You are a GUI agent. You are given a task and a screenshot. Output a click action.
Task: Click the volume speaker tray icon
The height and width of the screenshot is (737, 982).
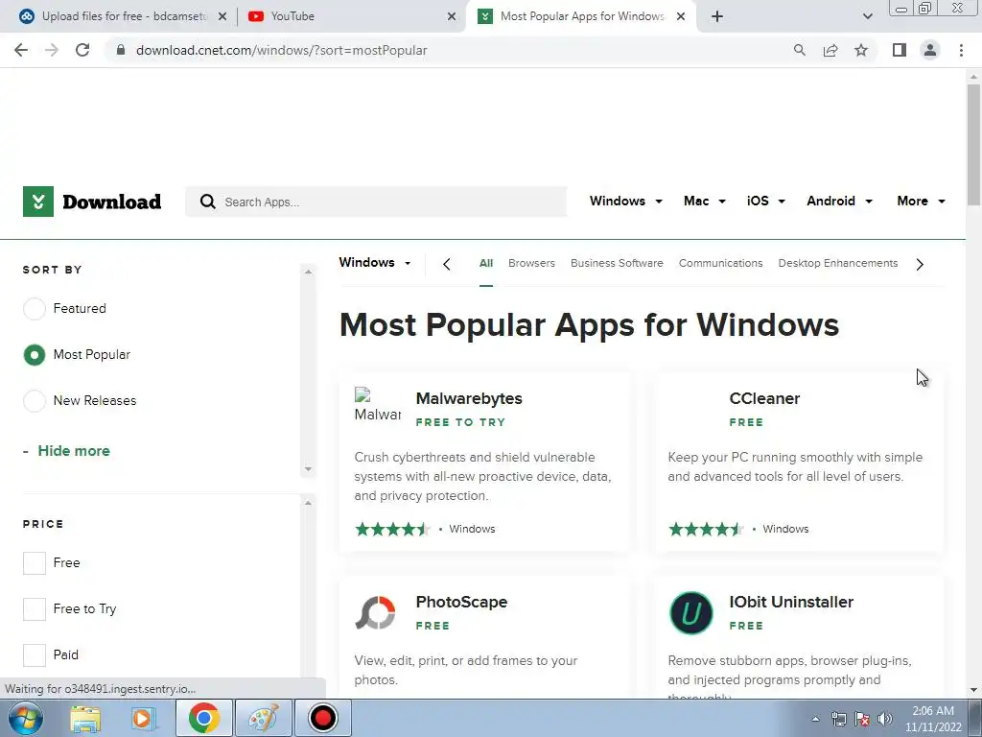pos(885,719)
